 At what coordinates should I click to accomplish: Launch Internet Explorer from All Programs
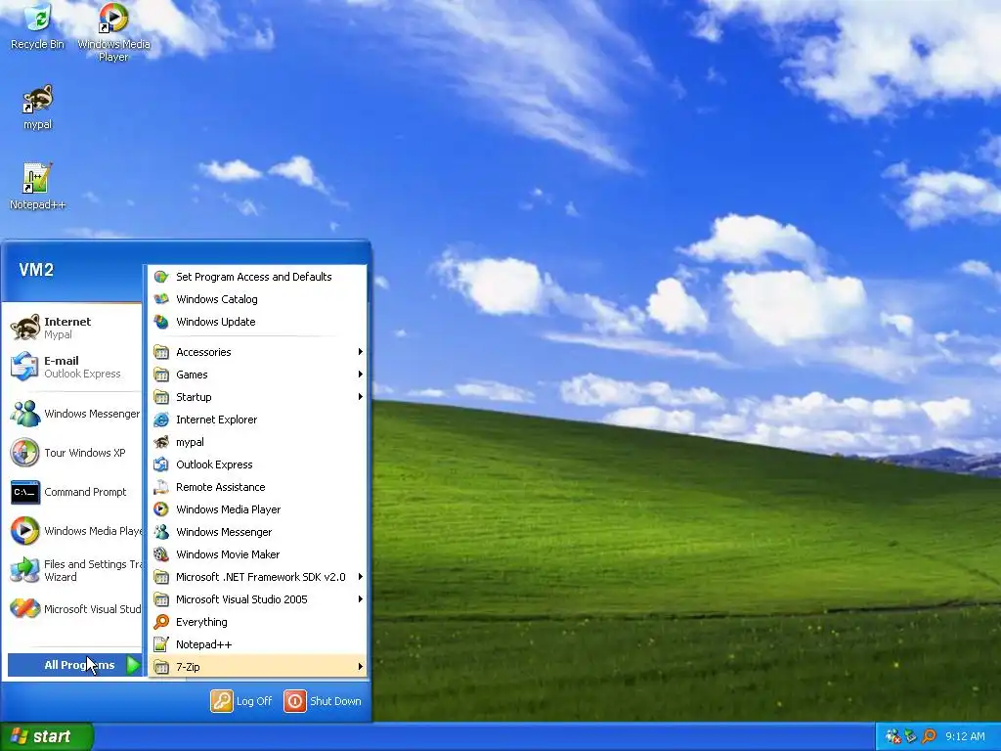[x=258, y=420]
